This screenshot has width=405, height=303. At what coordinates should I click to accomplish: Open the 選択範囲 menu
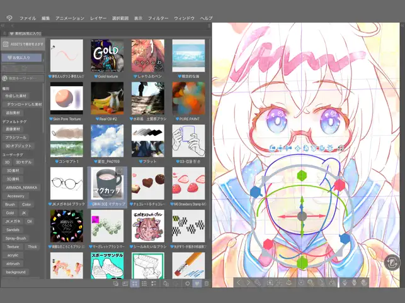120,18
